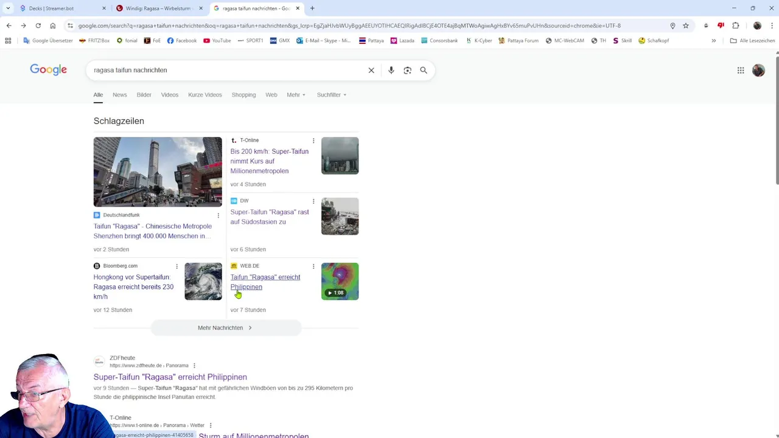Open the GMX bookmark
Screen dimensions: 779x438
click(280, 41)
